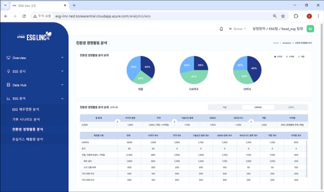Click the green user avatar icon

click(x=310, y=29)
